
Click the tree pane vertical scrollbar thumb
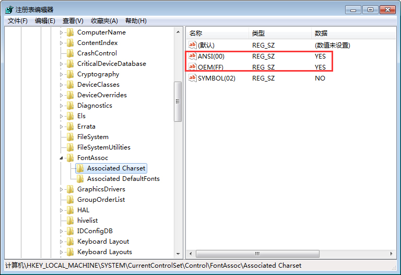tap(178, 102)
